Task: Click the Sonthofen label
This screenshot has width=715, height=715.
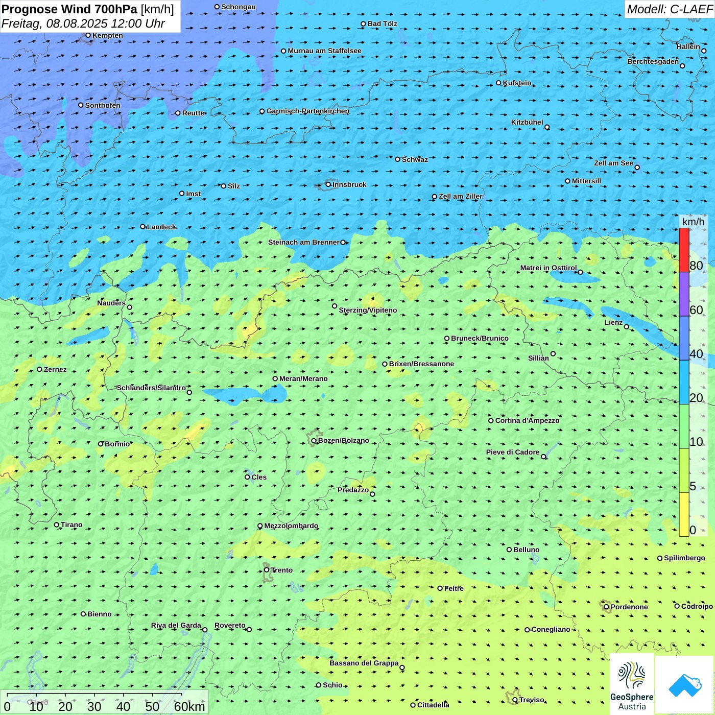Action: (x=103, y=105)
